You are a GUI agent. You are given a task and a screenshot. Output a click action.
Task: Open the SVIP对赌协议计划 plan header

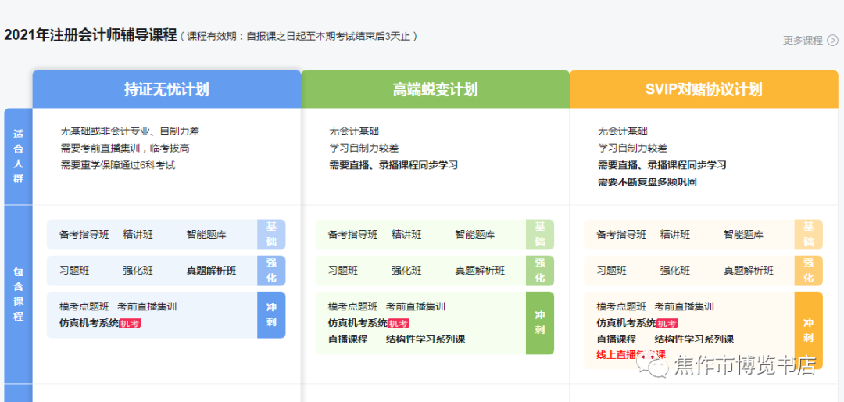pos(703,90)
